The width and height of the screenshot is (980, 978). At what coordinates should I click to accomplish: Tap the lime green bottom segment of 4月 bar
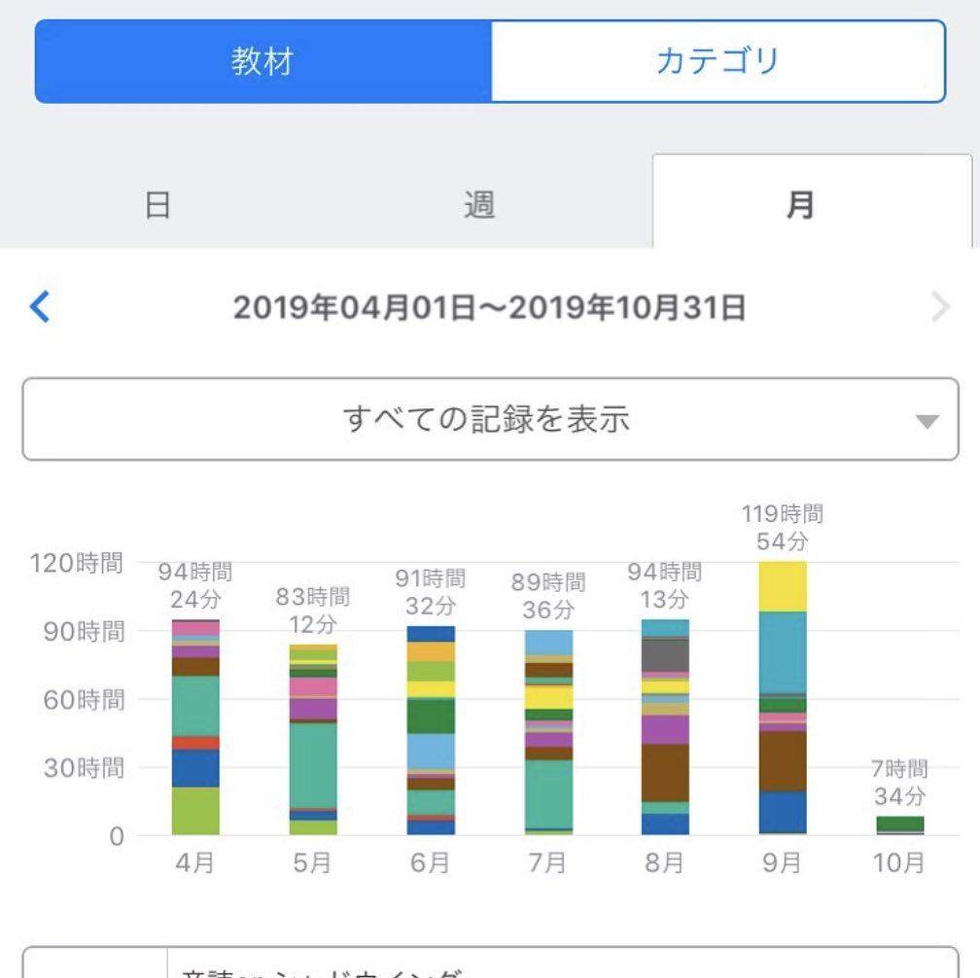195,811
